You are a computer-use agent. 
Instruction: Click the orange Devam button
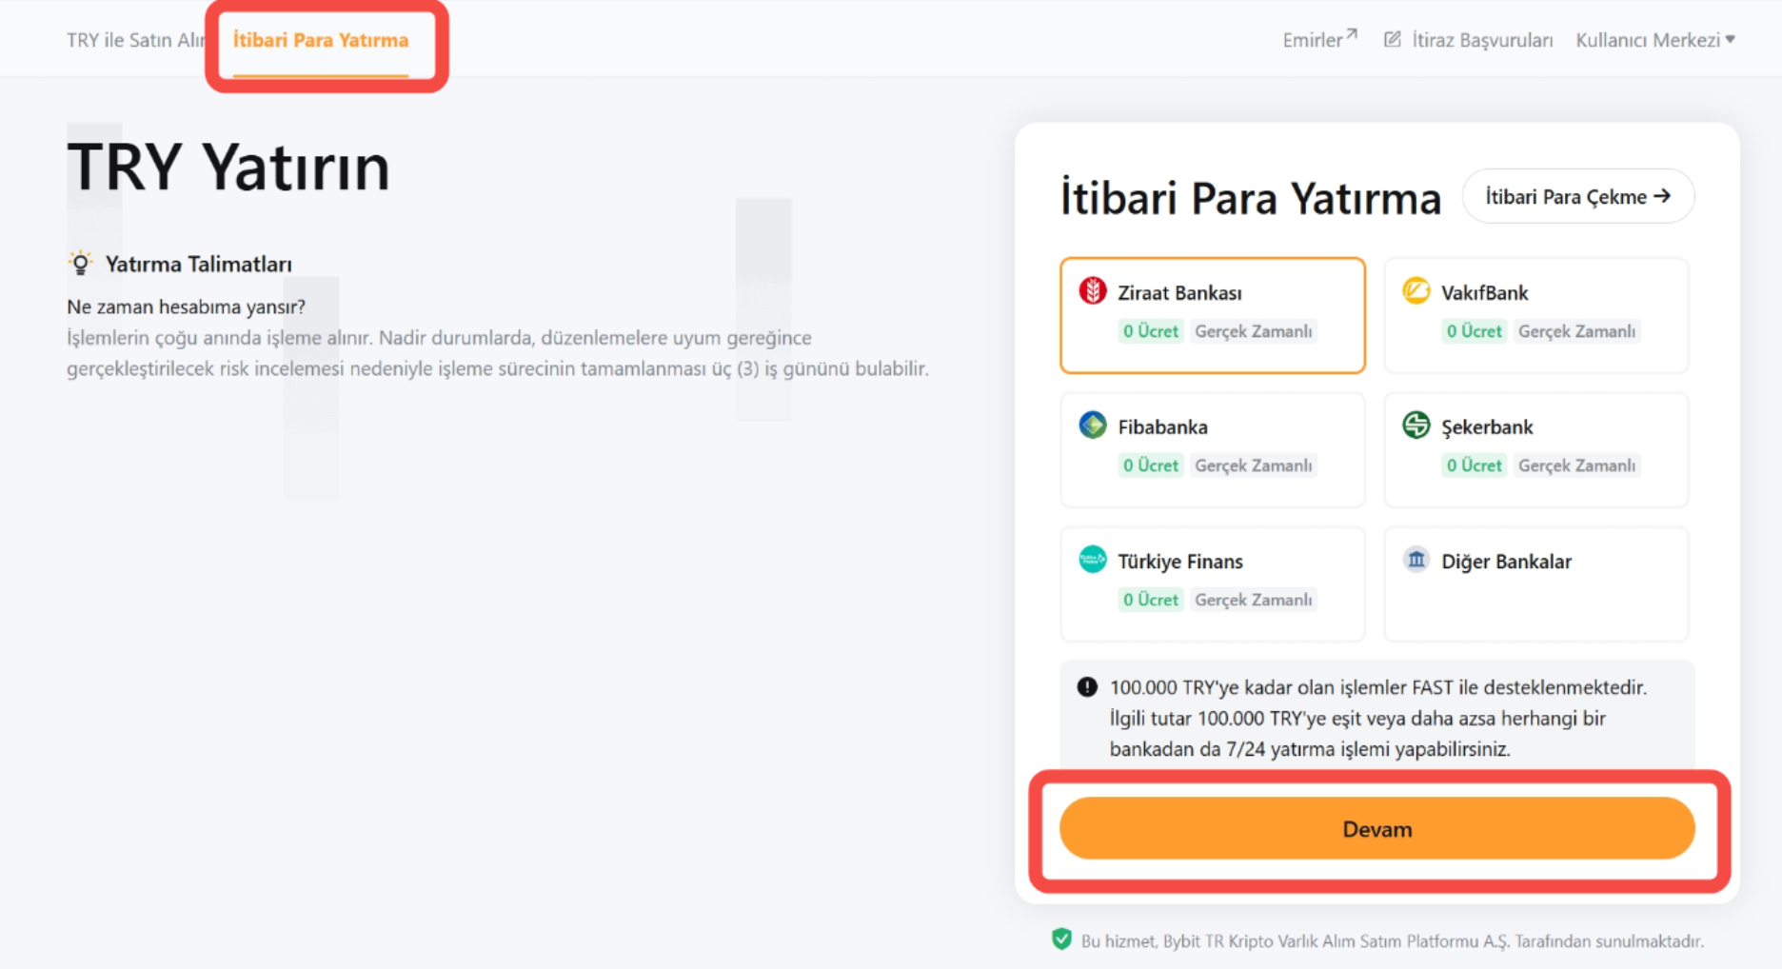[1376, 829]
